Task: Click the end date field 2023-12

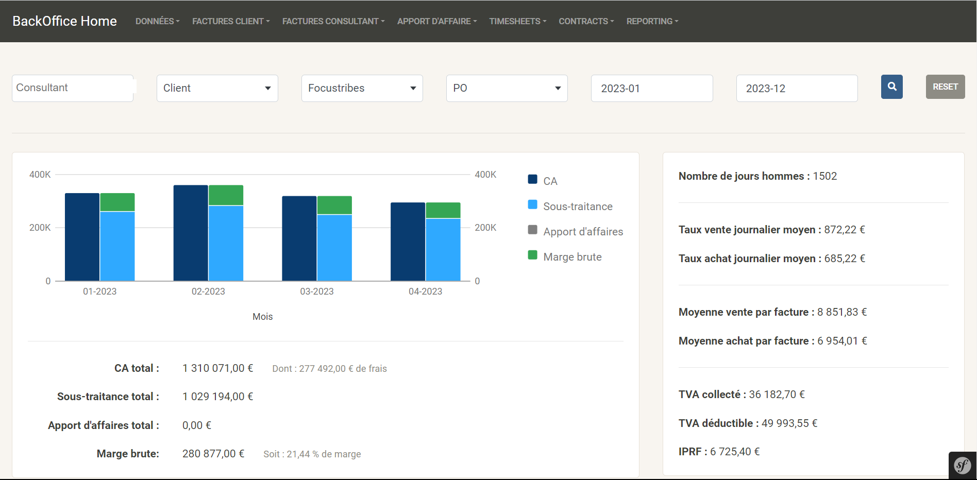Action: [797, 88]
